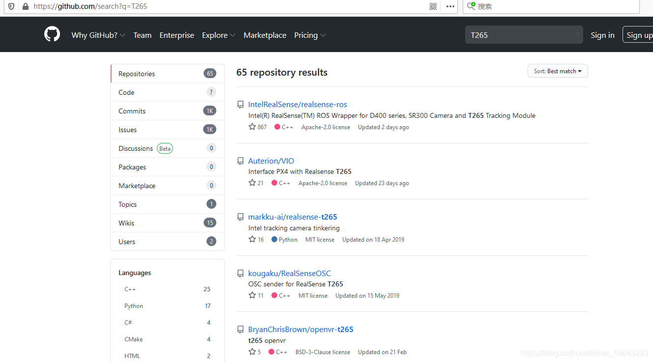Click the shield tracking protection icon
Viewport: 653px width, 362px height.
[x=11, y=6]
